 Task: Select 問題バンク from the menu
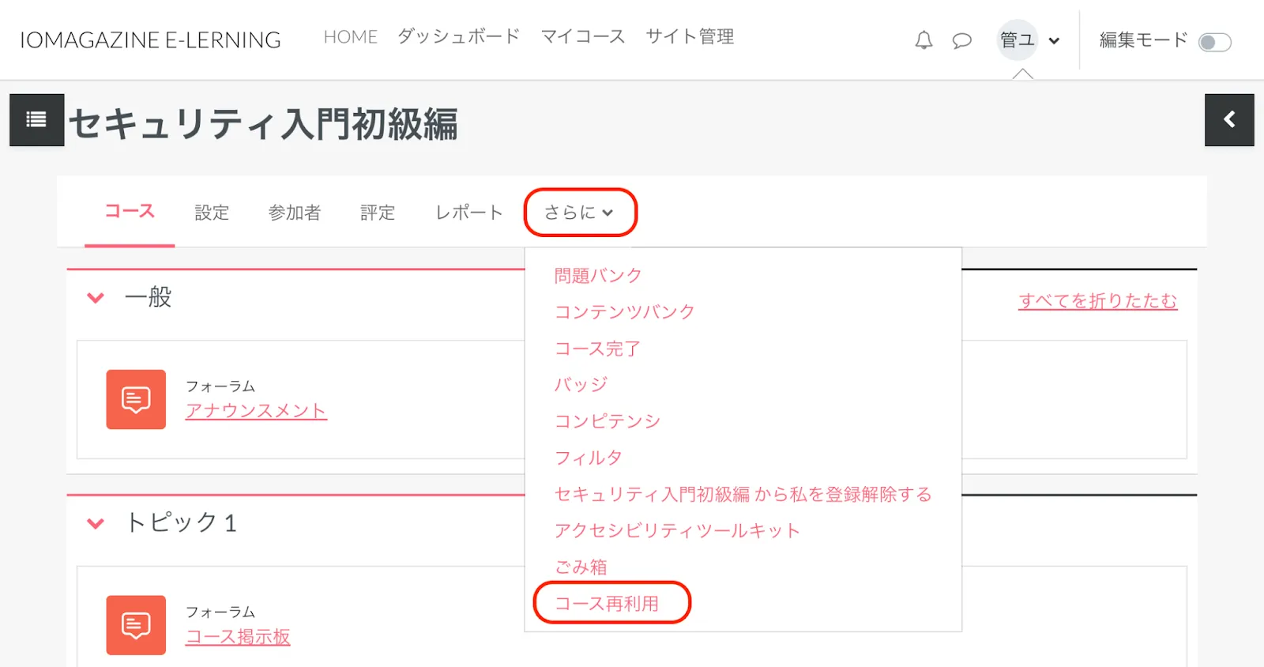pos(598,276)
